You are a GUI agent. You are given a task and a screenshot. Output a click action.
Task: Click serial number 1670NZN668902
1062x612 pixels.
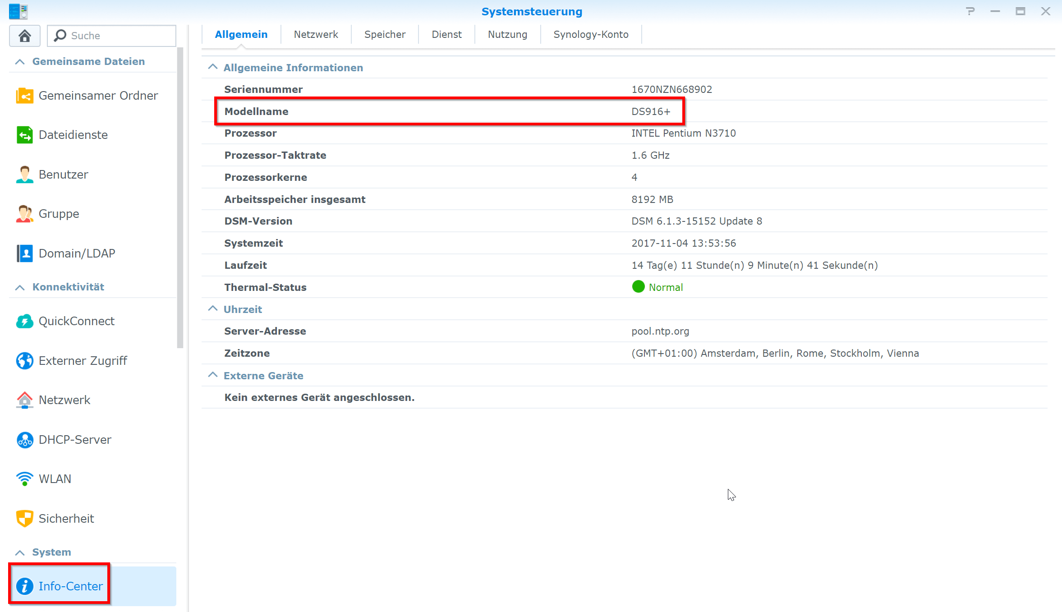point(672,89)
